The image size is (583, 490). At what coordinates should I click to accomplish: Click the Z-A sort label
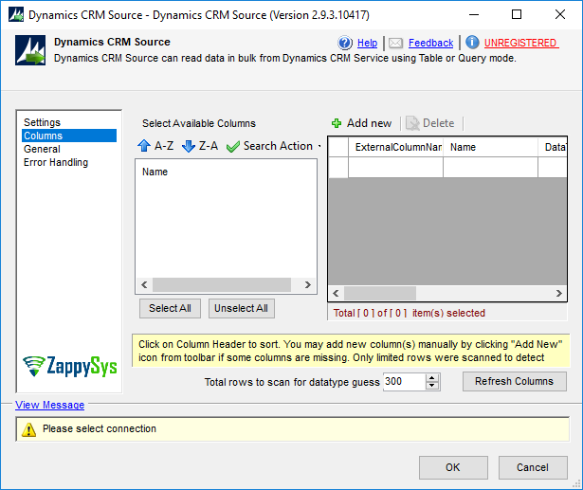click(x=209, y=146)
